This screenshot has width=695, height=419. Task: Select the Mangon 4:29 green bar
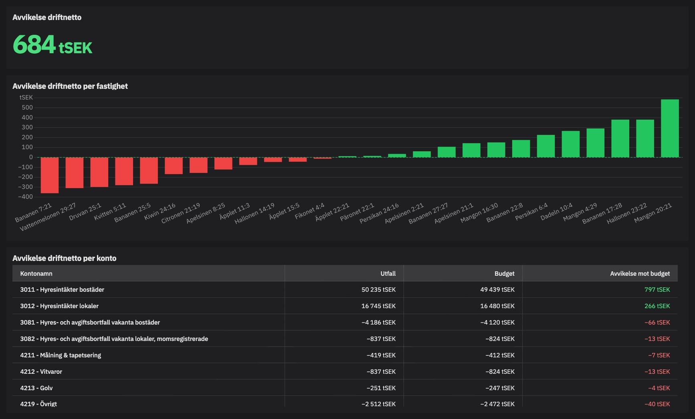tap(596, 143)
